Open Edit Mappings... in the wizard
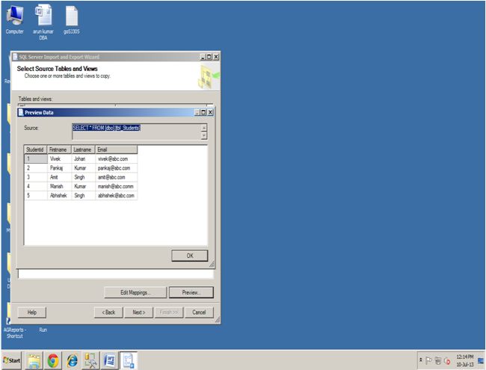Viewport: 486px width, 370px height. click(135, 292)
